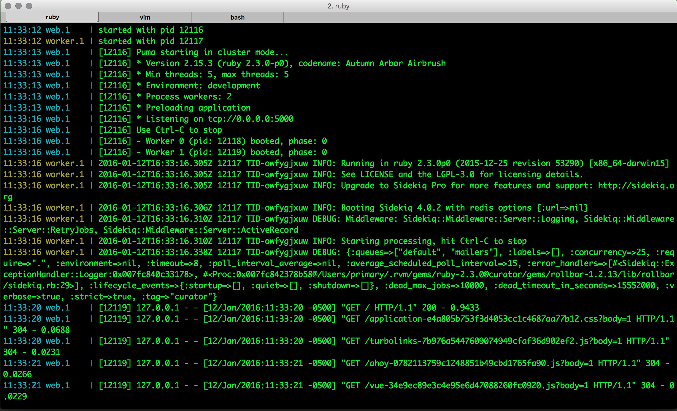
Task: Click '.0229' wrapped timing value
Action: pos(15,396)
